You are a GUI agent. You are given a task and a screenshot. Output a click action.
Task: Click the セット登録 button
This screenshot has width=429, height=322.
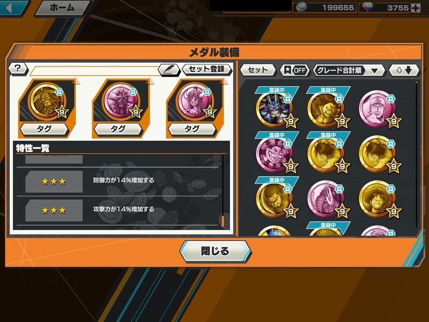coord(206,69)
